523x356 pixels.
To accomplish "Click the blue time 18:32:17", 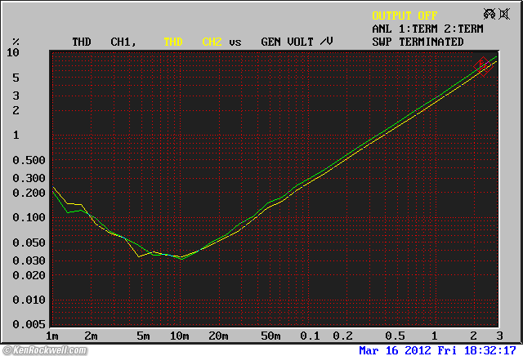I will pyautogui.click(x=490, y=350).
